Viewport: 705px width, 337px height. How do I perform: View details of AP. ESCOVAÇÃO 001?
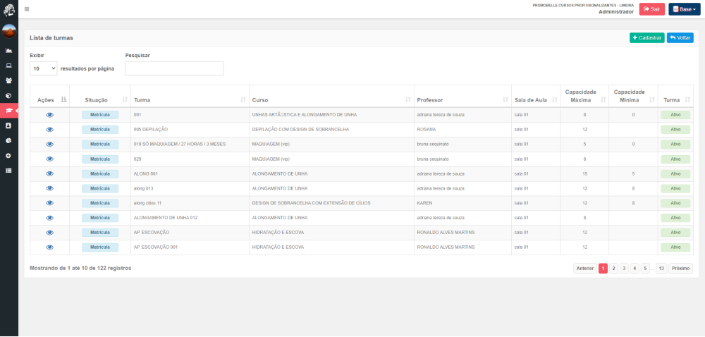coord(49,247)
